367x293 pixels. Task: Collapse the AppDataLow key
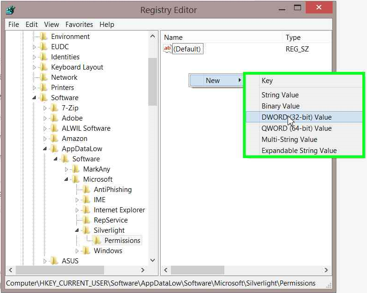coord(45,149)
